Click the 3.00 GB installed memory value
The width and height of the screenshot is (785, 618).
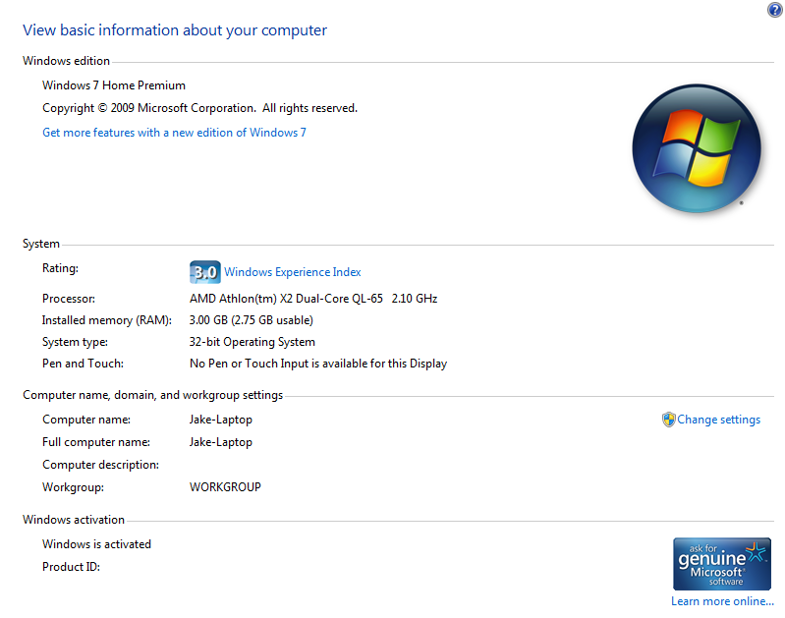(x=251, y=320)
